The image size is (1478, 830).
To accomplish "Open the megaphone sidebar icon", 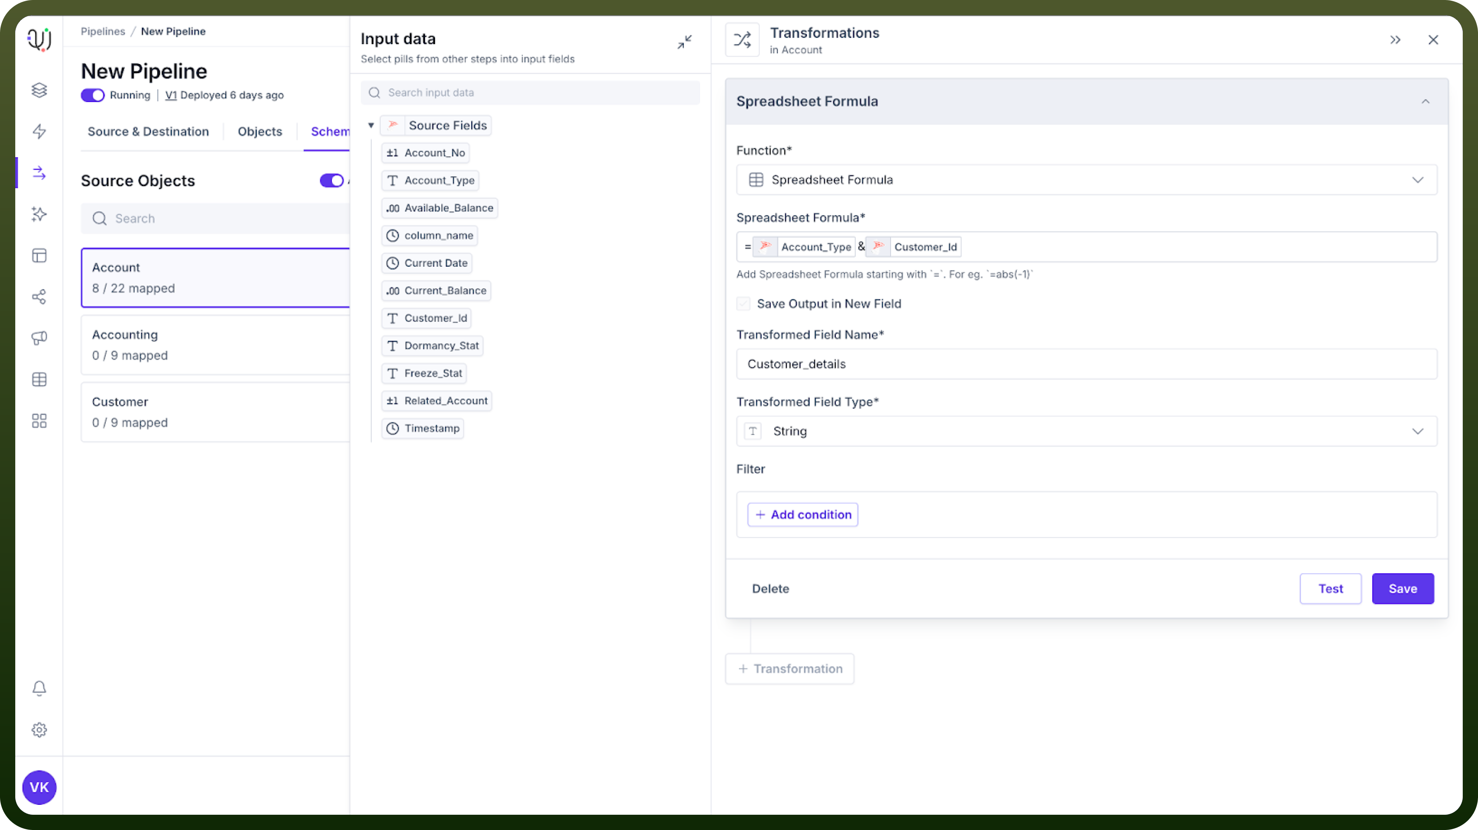I will pos(39,338).
